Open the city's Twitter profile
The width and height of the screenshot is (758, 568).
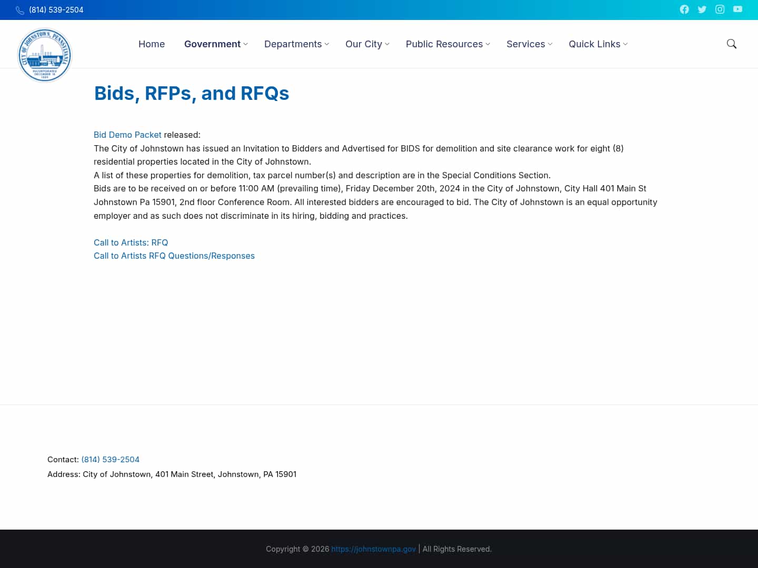click(702, 9)
